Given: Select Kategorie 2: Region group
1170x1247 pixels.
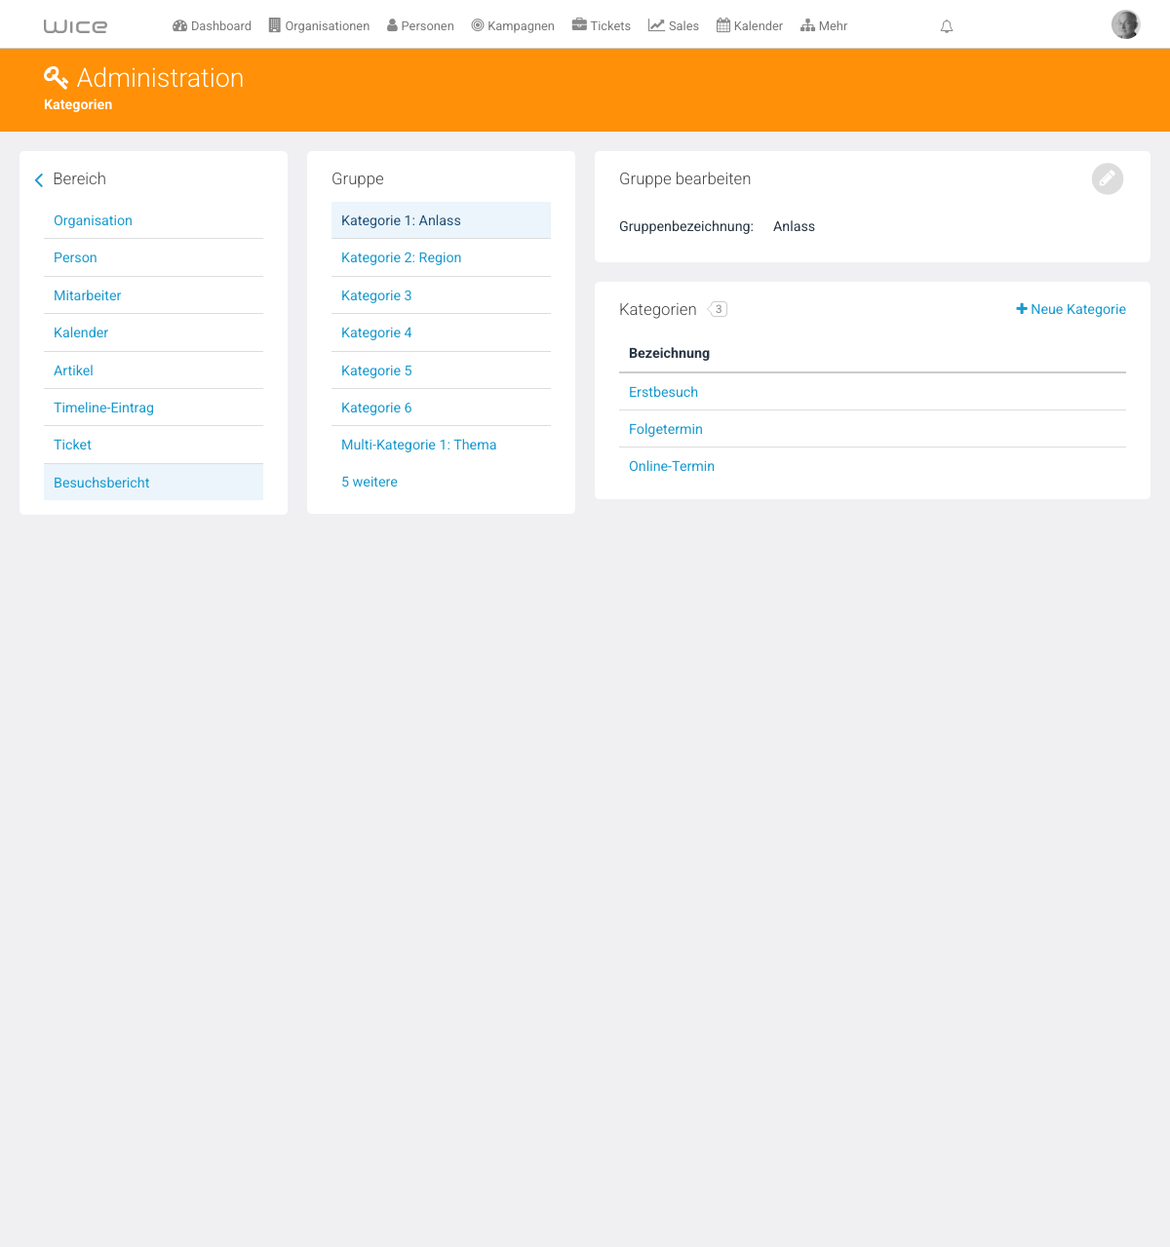Looking at the screenshot, I should pyautogui.click(x=441, y=257).
